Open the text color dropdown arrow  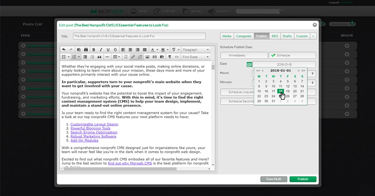pyautogui.click(x=157, y=50)
